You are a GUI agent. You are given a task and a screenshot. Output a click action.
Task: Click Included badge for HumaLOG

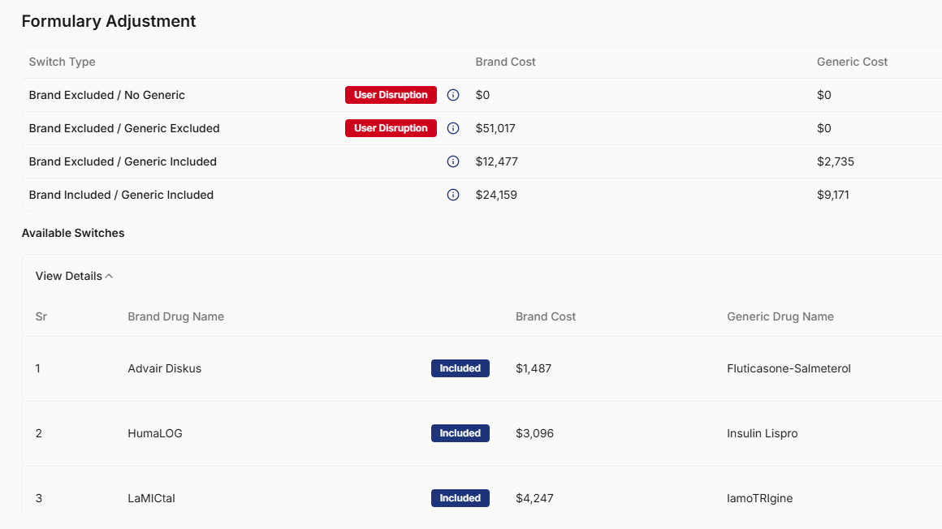coord(460,433)
